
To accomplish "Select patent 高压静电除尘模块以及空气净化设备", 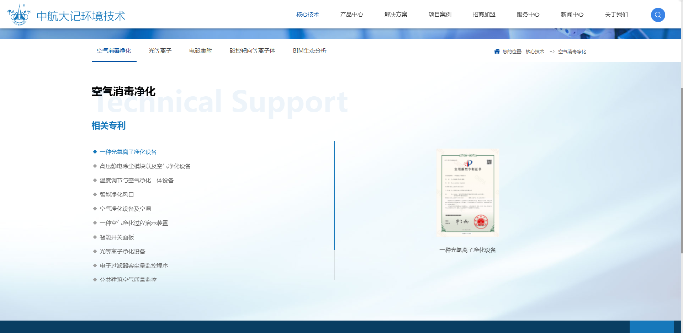I will pos(145,166).
